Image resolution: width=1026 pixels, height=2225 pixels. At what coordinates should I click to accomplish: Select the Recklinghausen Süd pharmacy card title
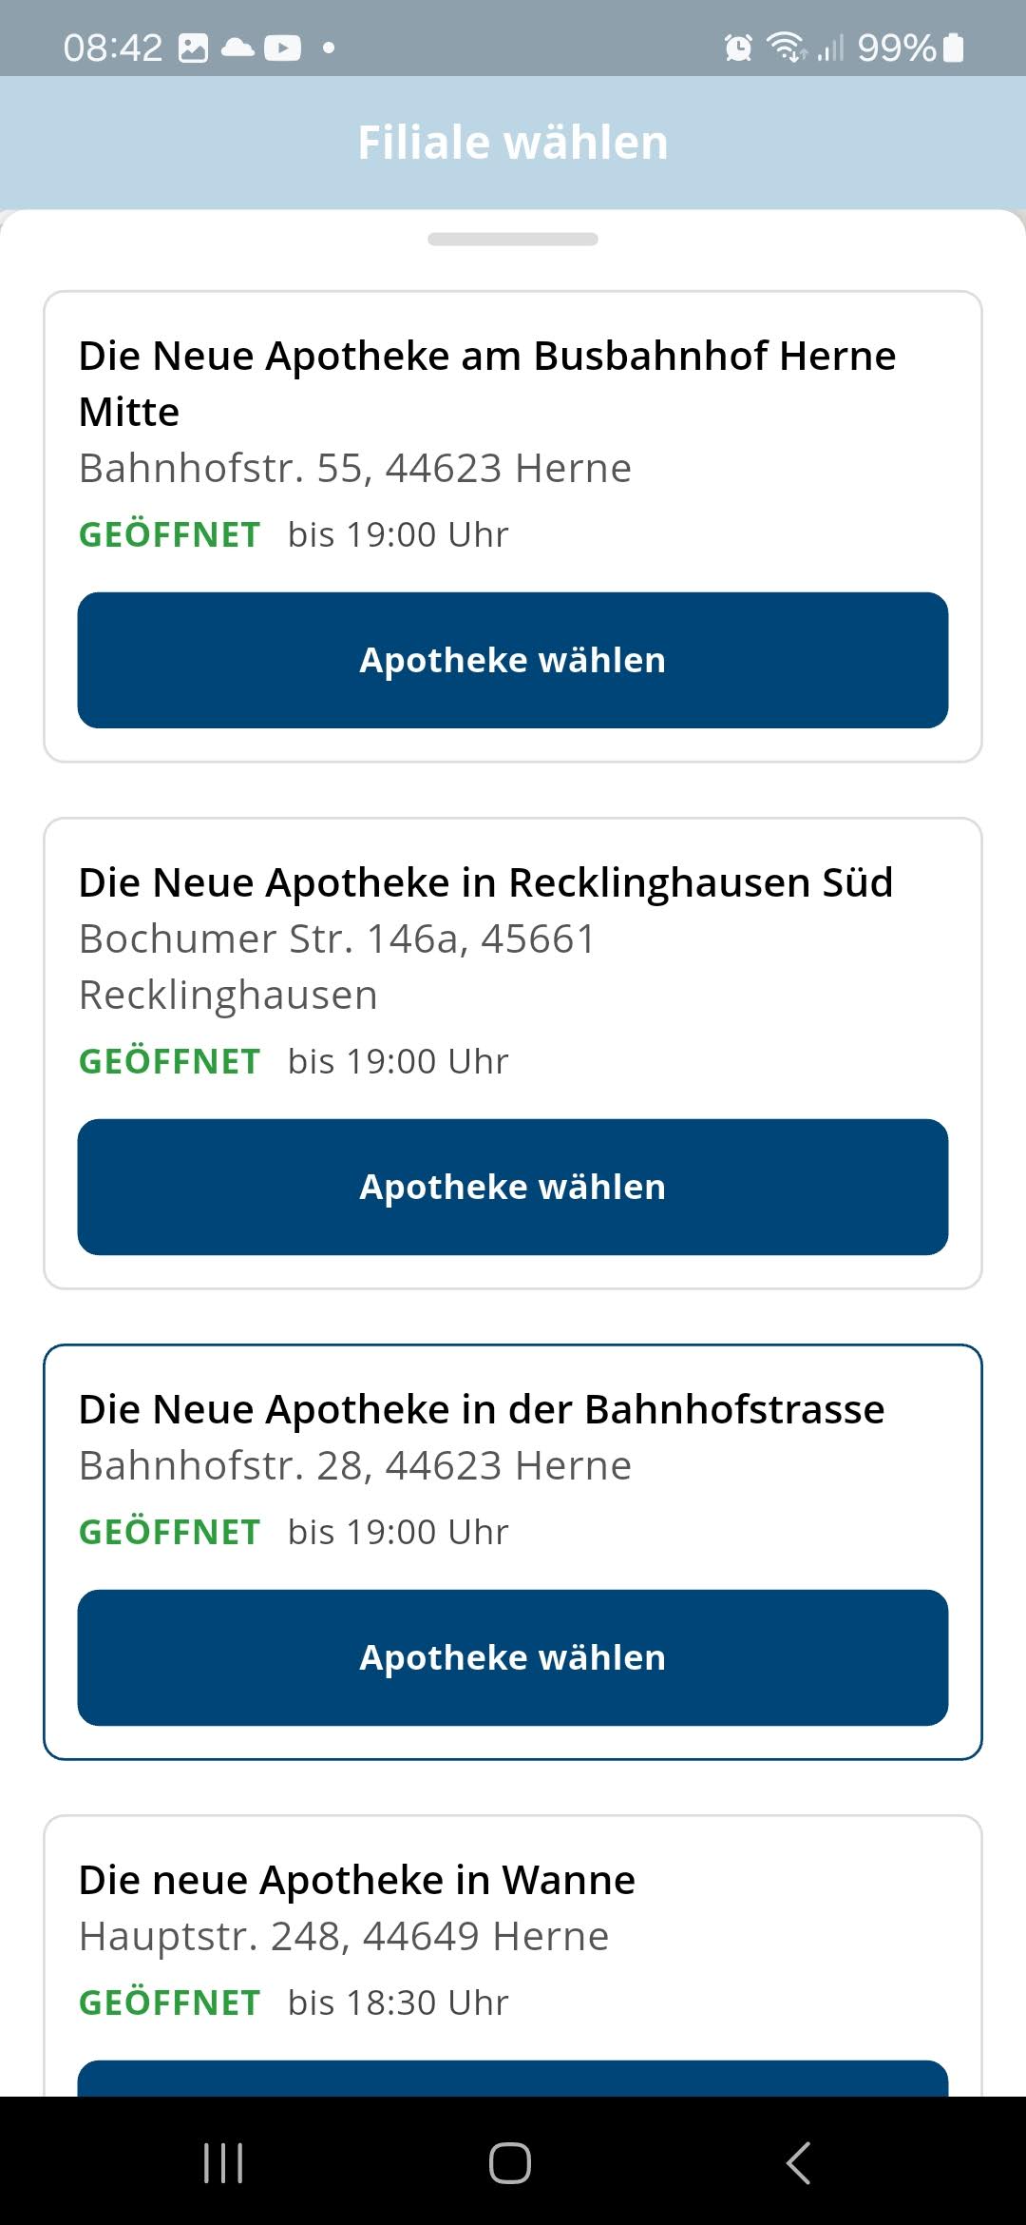point(485,882)
